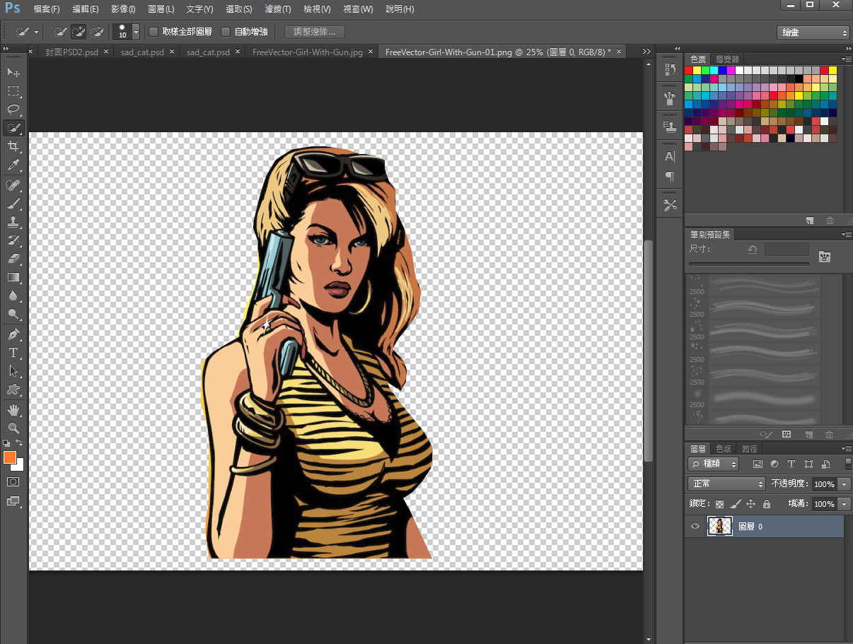Click the 圖層 0 layer thumbnail
This screenshot has height=644, width=853.
coord(720,526)
